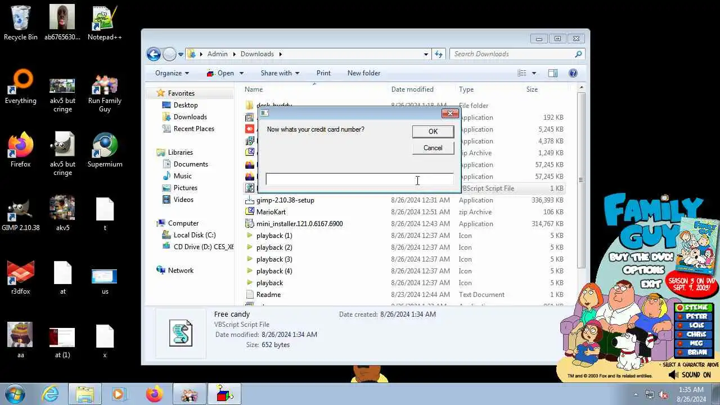
Task: Select the r3dfox desktop shortcut
Action: click(21, 277)
